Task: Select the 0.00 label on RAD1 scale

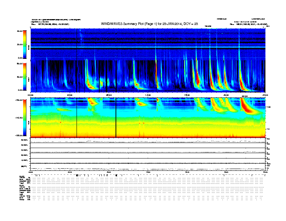Action: click(20, 90)
